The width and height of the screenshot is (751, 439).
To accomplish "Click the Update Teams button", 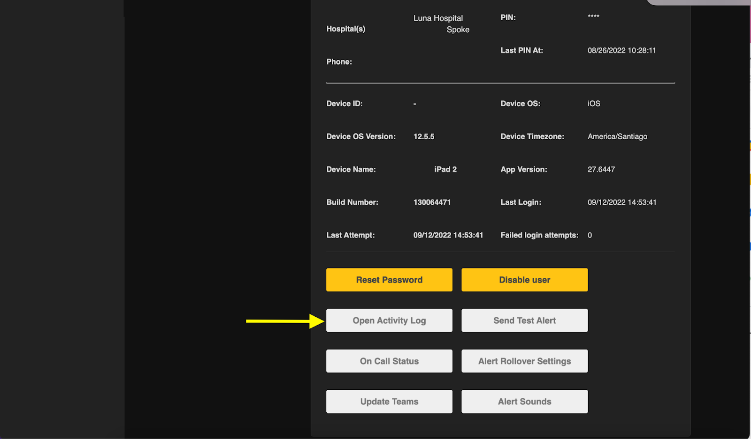I will tap(389, 402).
